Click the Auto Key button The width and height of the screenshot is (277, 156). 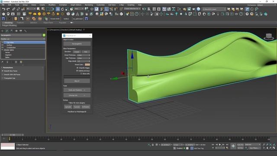tap(240, 145)
